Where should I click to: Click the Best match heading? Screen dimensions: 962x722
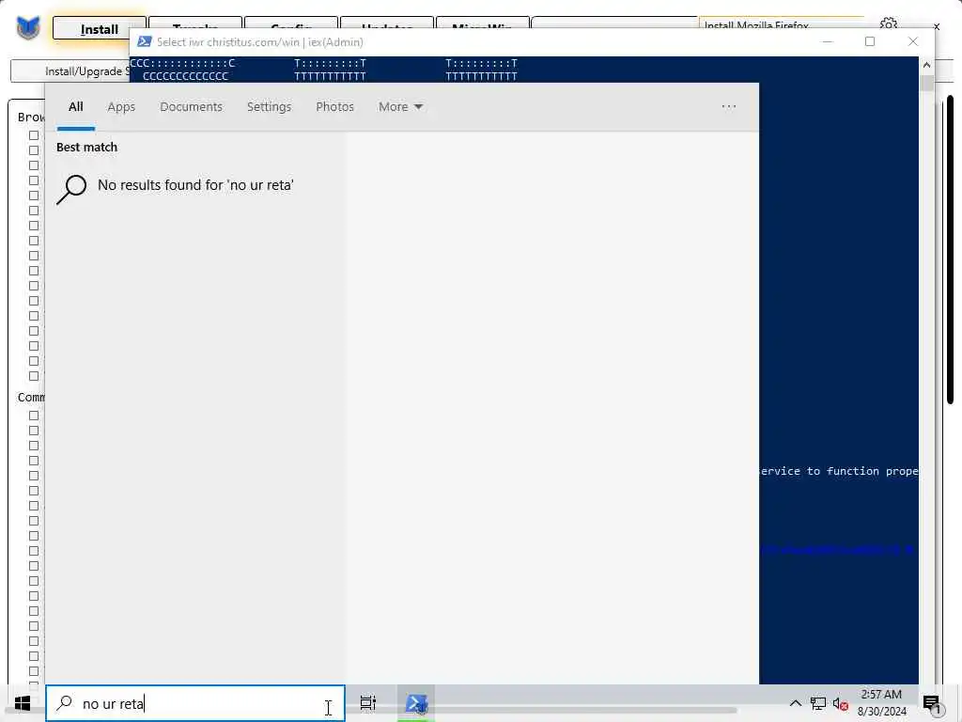pos(86,148)
